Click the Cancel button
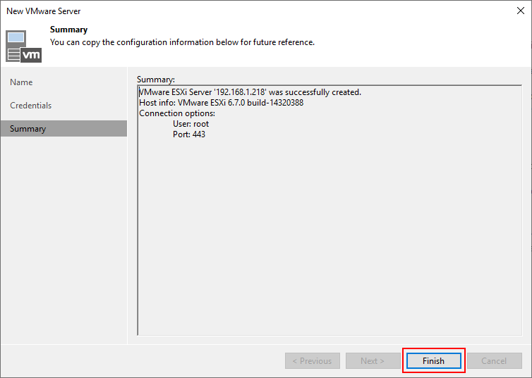The width and height of the screenshot is (532, 378). click(x=494, y=360)
